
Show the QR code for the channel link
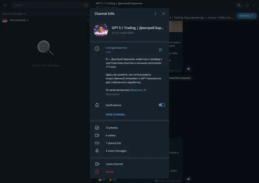[161, 50]
